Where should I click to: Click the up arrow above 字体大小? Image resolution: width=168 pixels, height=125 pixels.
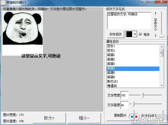click(155, 13)
